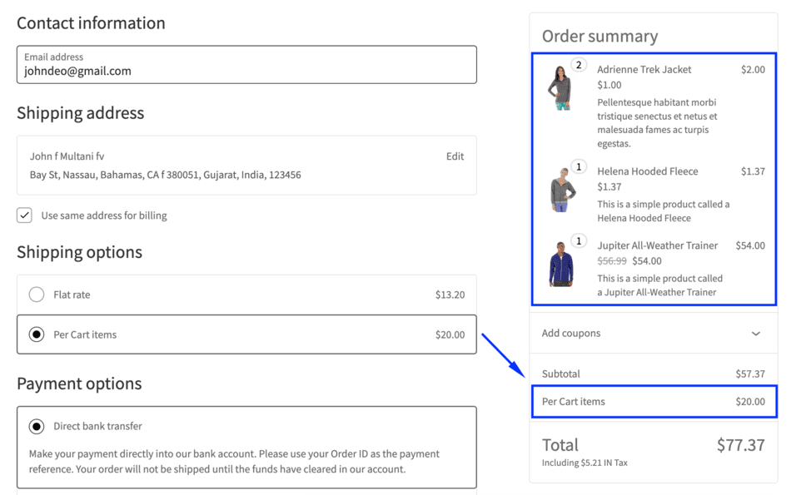Select the Per Cart items shipping option
The image size is (791, 495).
[x=35, y=334]
